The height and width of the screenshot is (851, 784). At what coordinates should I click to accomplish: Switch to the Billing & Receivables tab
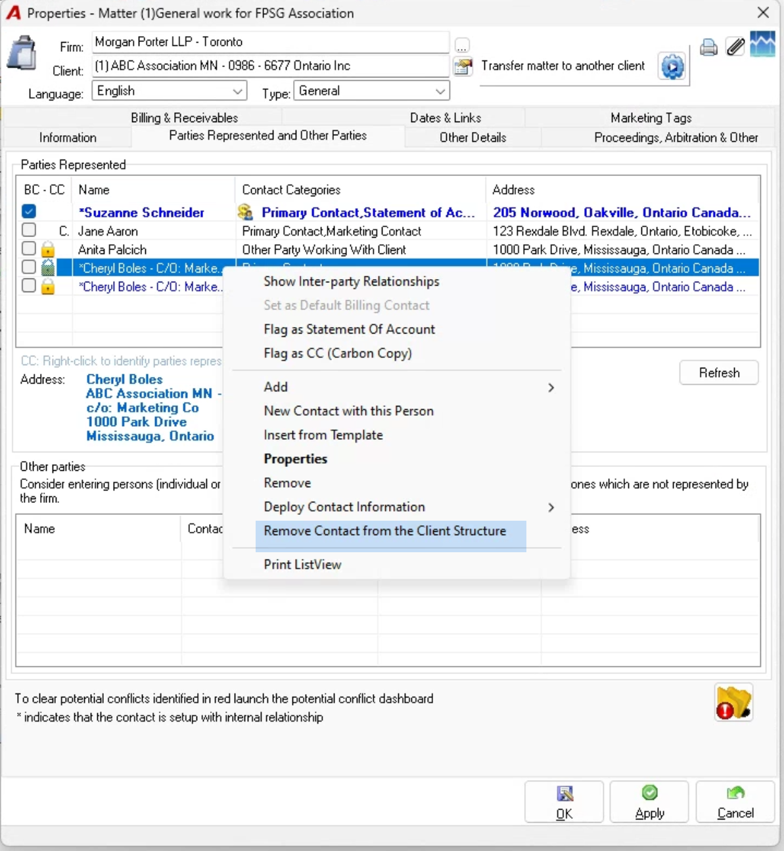(x=185, y=118)
